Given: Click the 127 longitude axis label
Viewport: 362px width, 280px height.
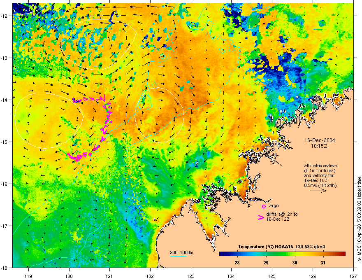Looking at the screenshot, I should (x=353, y=276).
